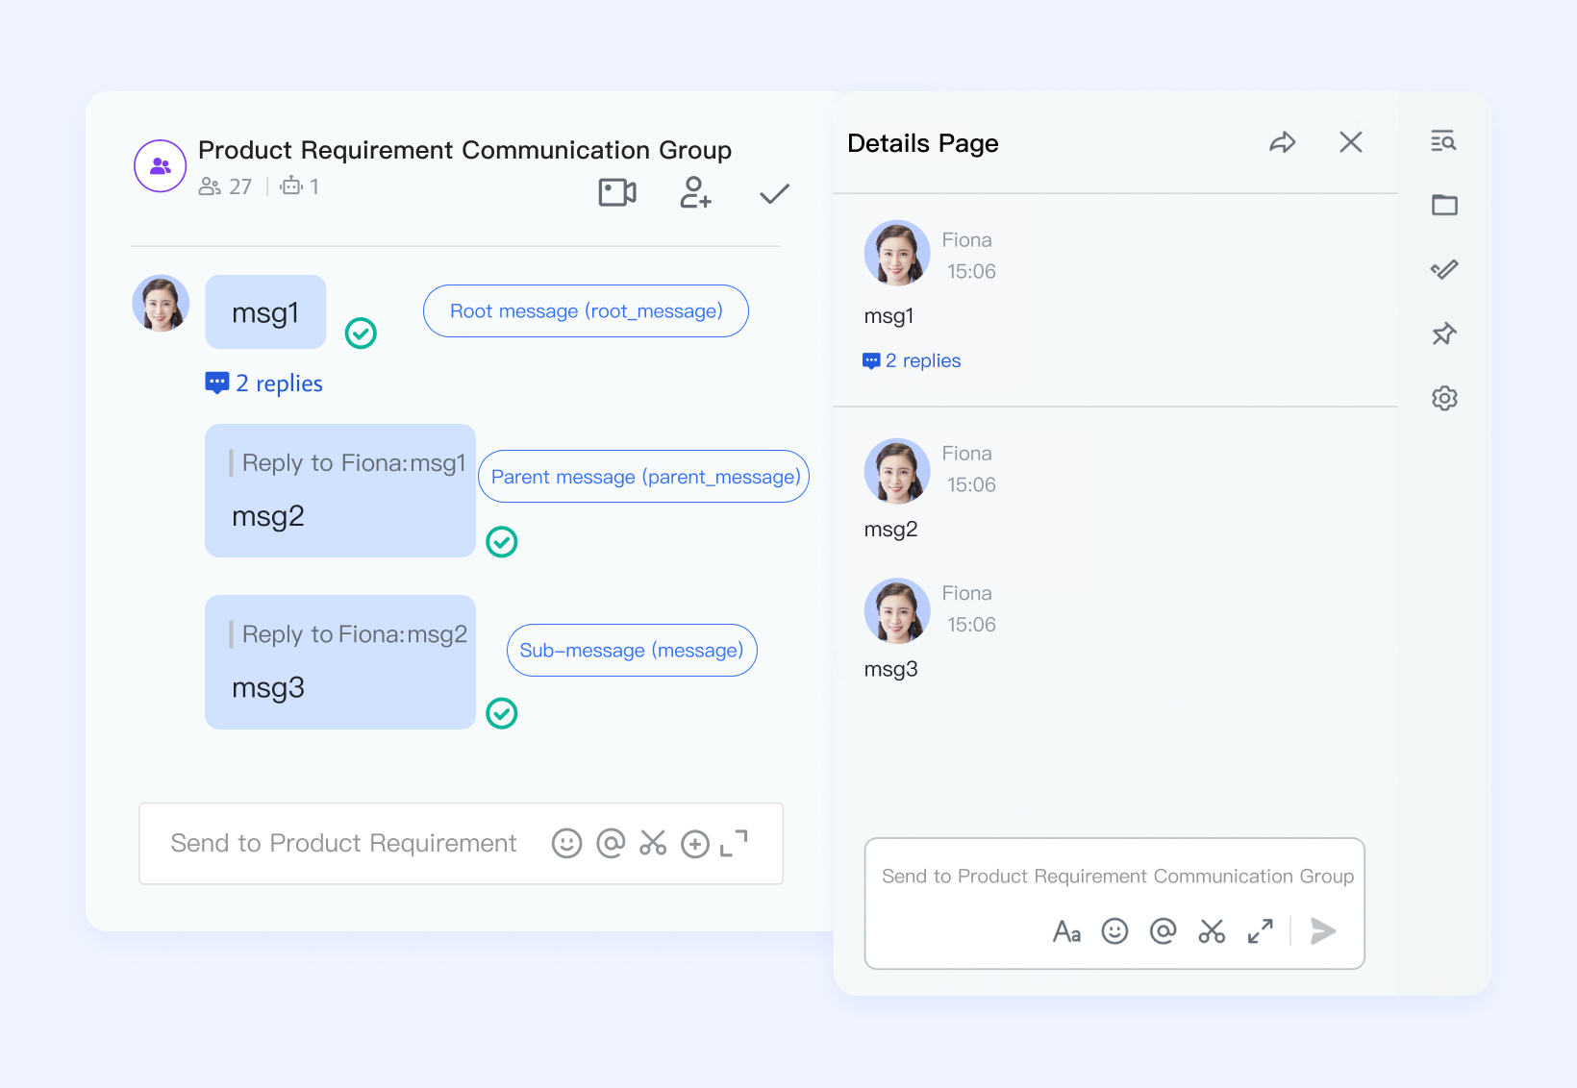
Task: Start a video call in the group
Action: (617, 193)
